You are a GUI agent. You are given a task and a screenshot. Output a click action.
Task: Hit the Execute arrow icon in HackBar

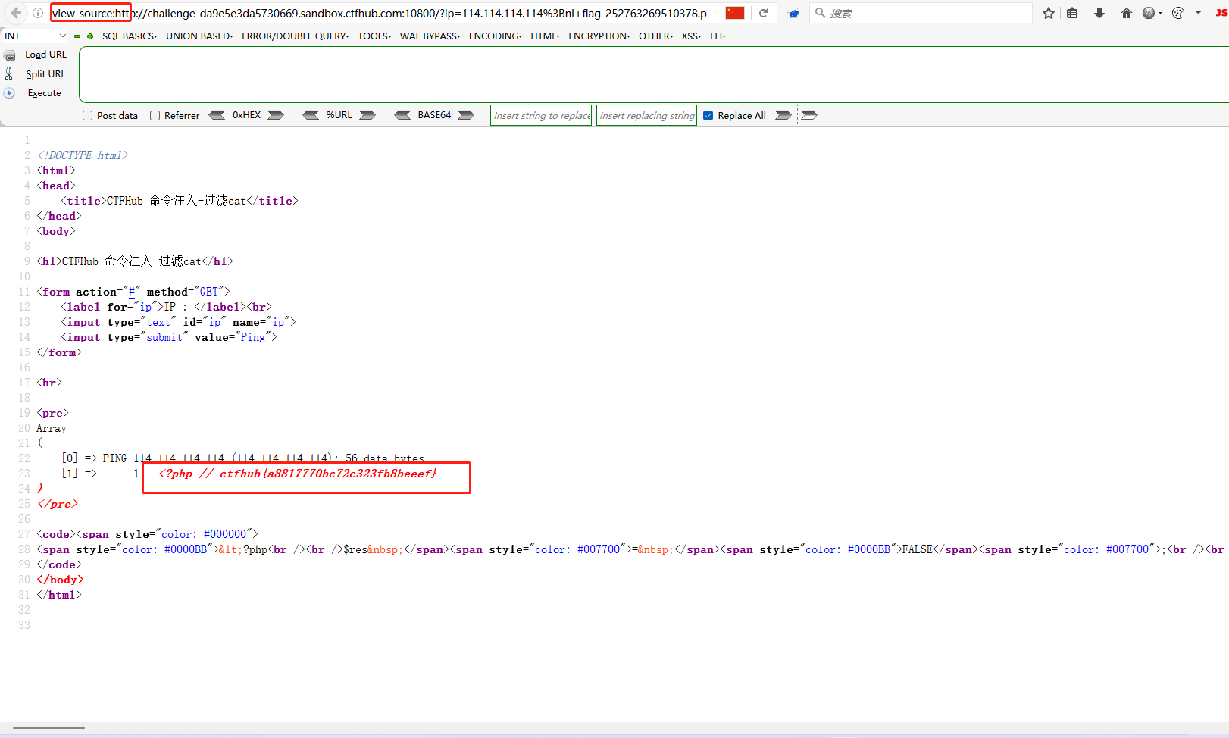pyautogui.click(x=8, y=92)
